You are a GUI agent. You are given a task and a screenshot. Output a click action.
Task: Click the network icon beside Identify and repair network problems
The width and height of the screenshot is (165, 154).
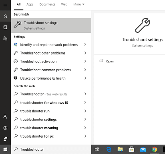tap(16, 45)
